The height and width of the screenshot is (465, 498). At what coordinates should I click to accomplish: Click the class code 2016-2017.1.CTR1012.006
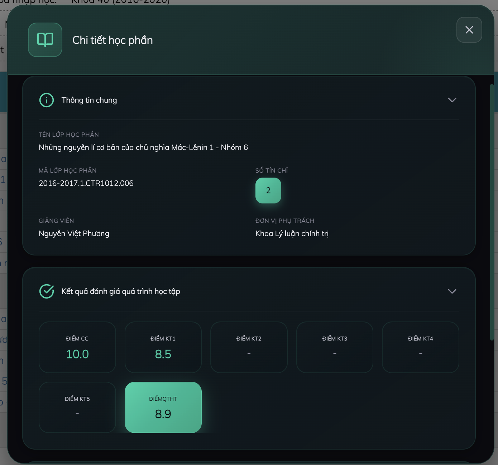86,183
